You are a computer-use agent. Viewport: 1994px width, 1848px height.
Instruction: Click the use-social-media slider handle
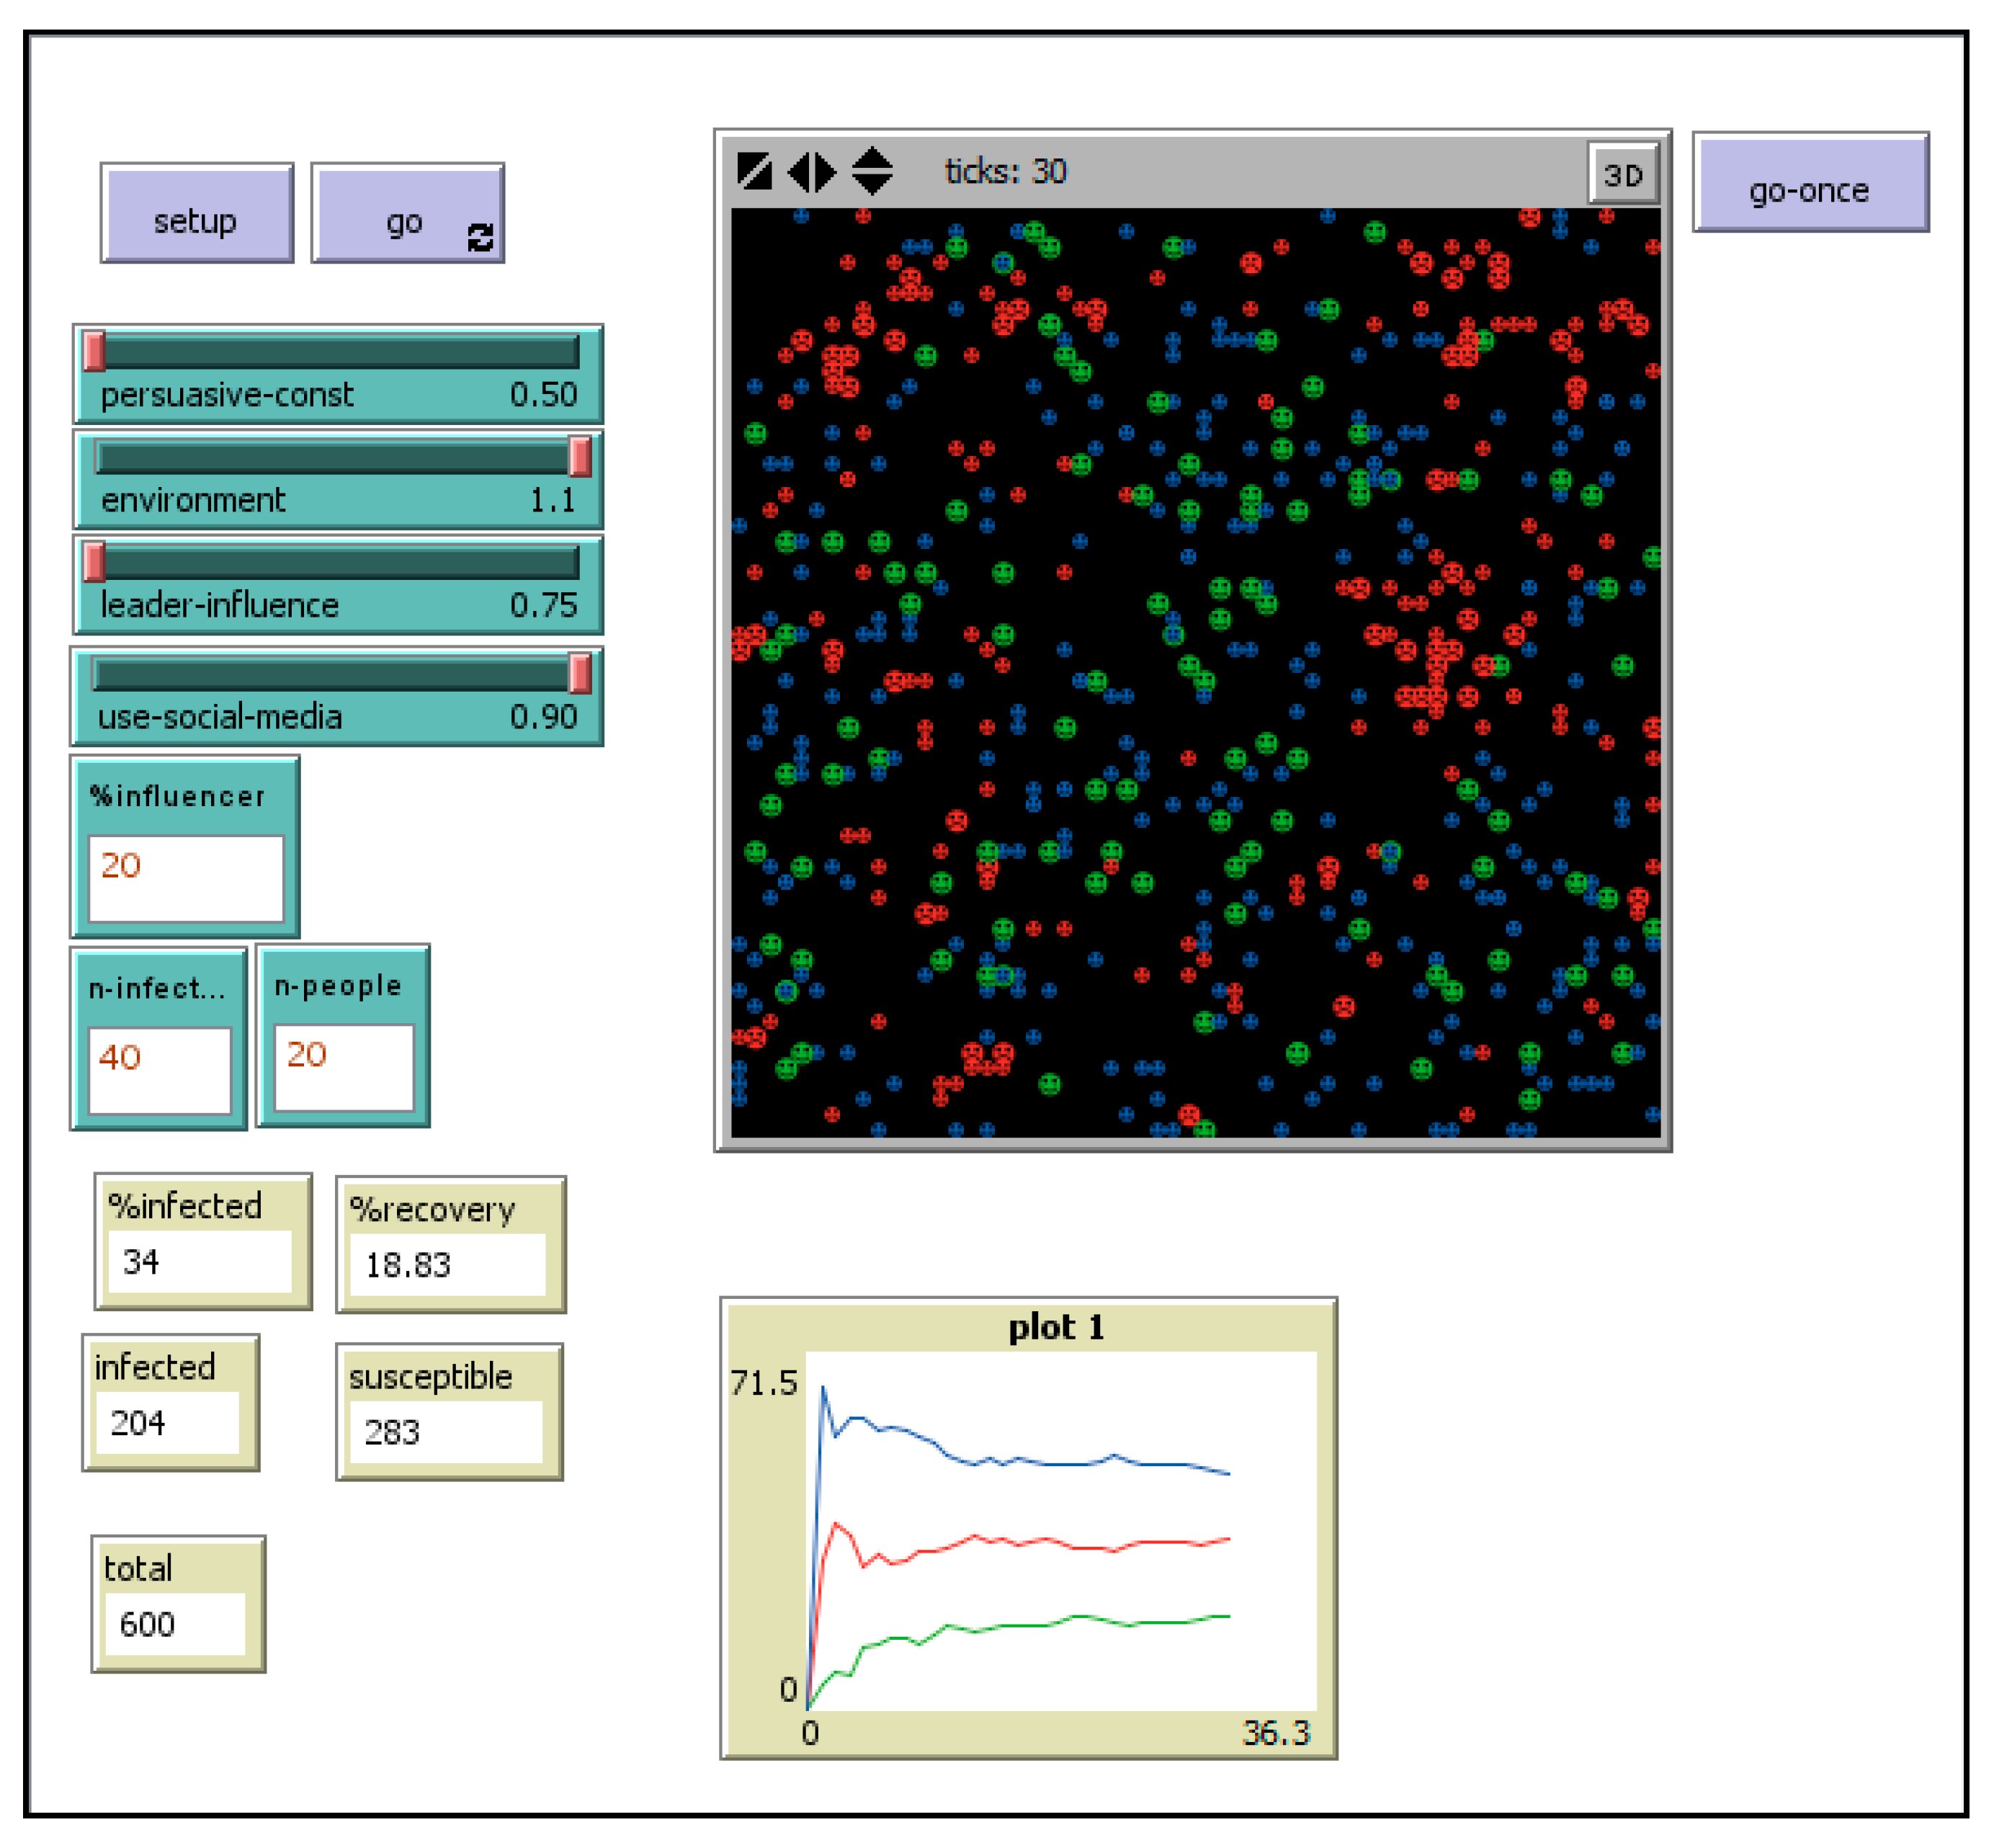point(579,673)
